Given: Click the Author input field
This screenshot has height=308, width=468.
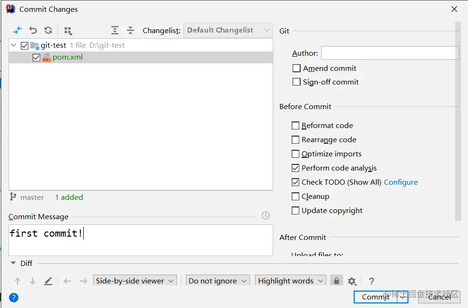Looking at the screenshot, I should pos(390,53).
